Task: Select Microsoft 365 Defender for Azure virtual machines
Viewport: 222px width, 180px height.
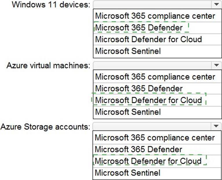Action: click(x=139, y=88)
